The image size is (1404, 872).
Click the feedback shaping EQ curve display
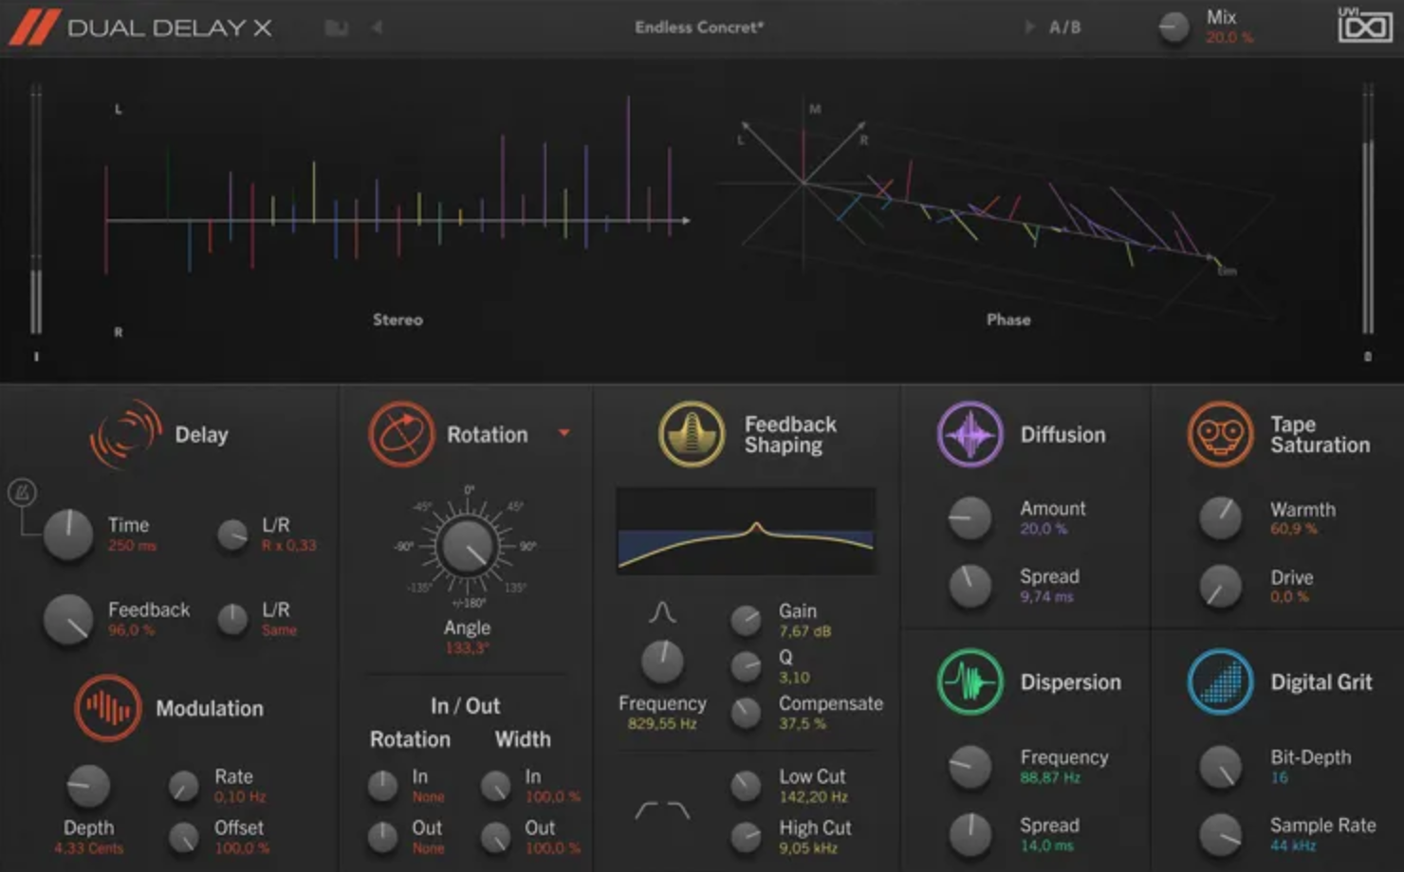(746, 532)
